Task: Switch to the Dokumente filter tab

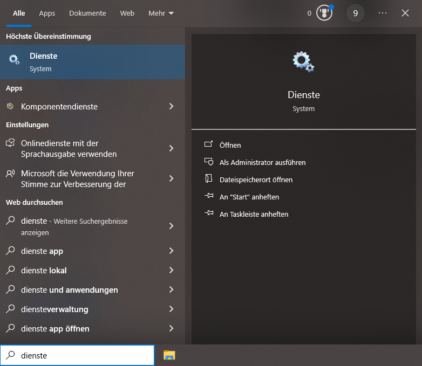Action: (87, 13)
